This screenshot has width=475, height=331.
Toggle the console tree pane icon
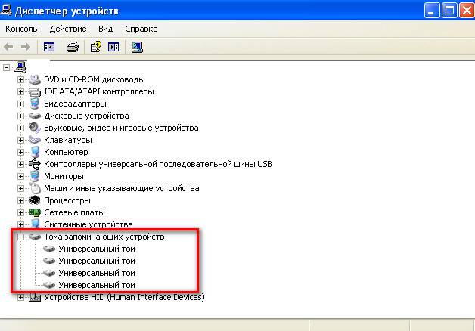[x=49, y=47]
